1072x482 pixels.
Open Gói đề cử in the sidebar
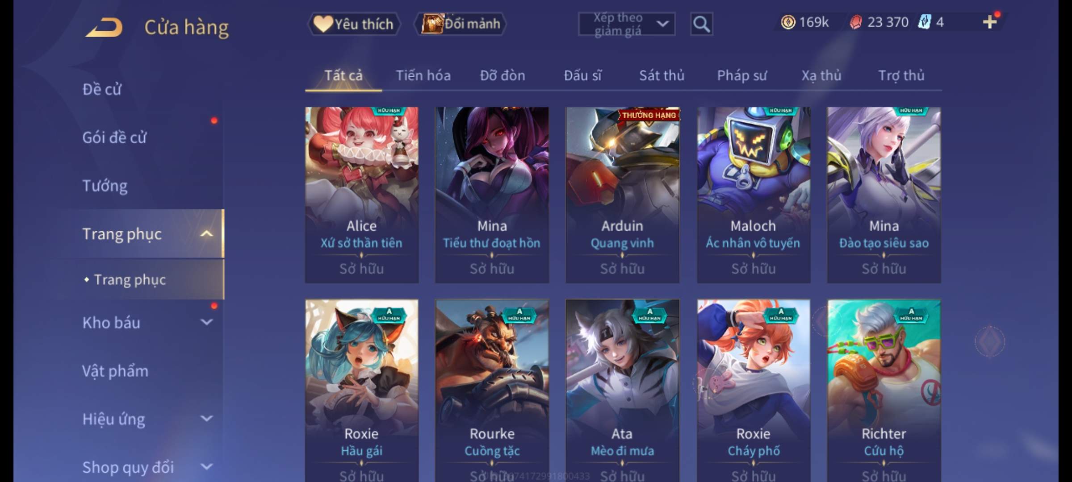pyautogui.click(x=114, y=137)
